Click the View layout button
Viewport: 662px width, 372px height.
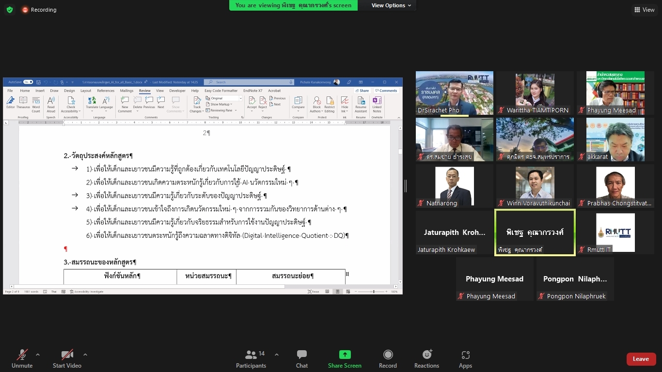(x=644, y=10)
